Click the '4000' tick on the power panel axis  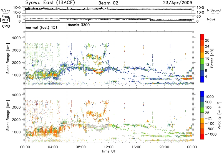coord(16,38)
